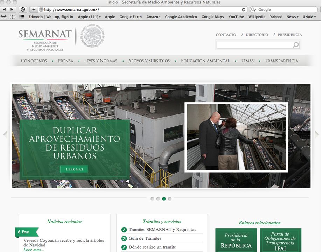Click icon beside Trámites SEMARNAT y Requisitos
The height and width of the screenshot is (252, 336).
[x=124, y=230]
